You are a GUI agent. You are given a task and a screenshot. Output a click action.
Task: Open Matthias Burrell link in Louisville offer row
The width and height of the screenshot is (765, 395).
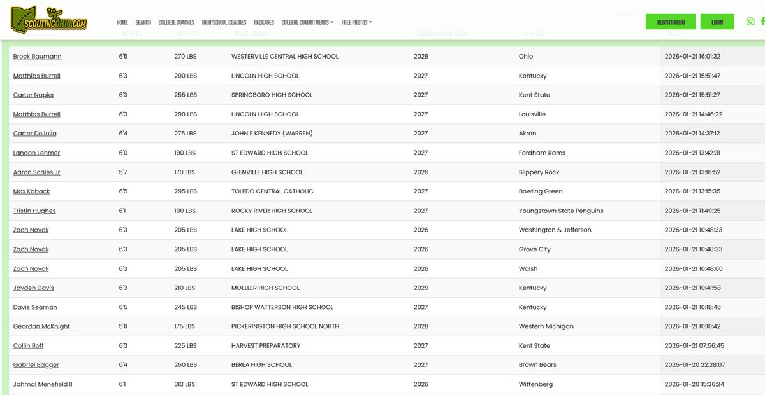tap(37, 114)
